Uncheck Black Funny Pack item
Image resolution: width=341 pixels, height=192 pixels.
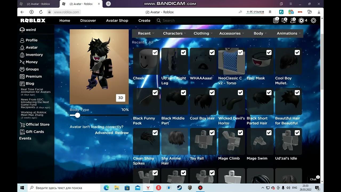(x=155, y=93)
